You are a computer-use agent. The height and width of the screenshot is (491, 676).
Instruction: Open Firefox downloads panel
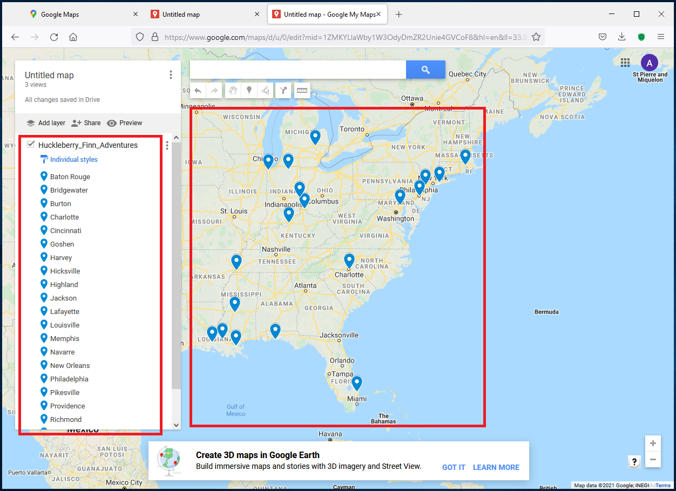[622, 37]
